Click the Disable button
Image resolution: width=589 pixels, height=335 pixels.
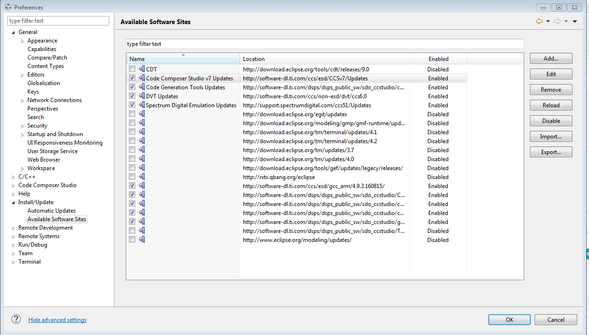(551, 121)
